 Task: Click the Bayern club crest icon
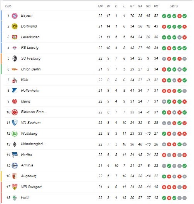[x=15, y=16]
